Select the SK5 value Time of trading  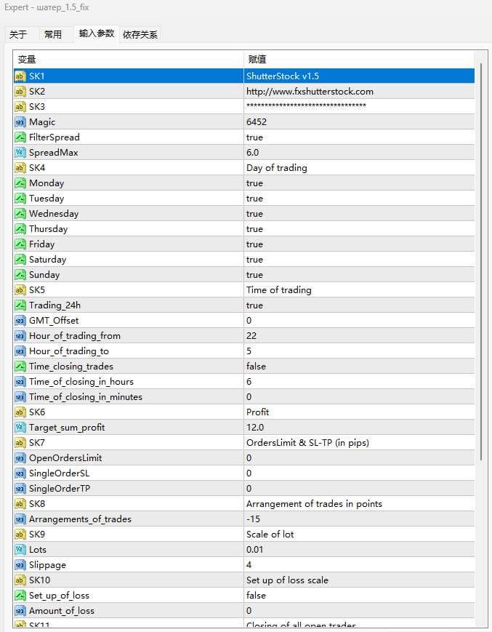[278, 291]
